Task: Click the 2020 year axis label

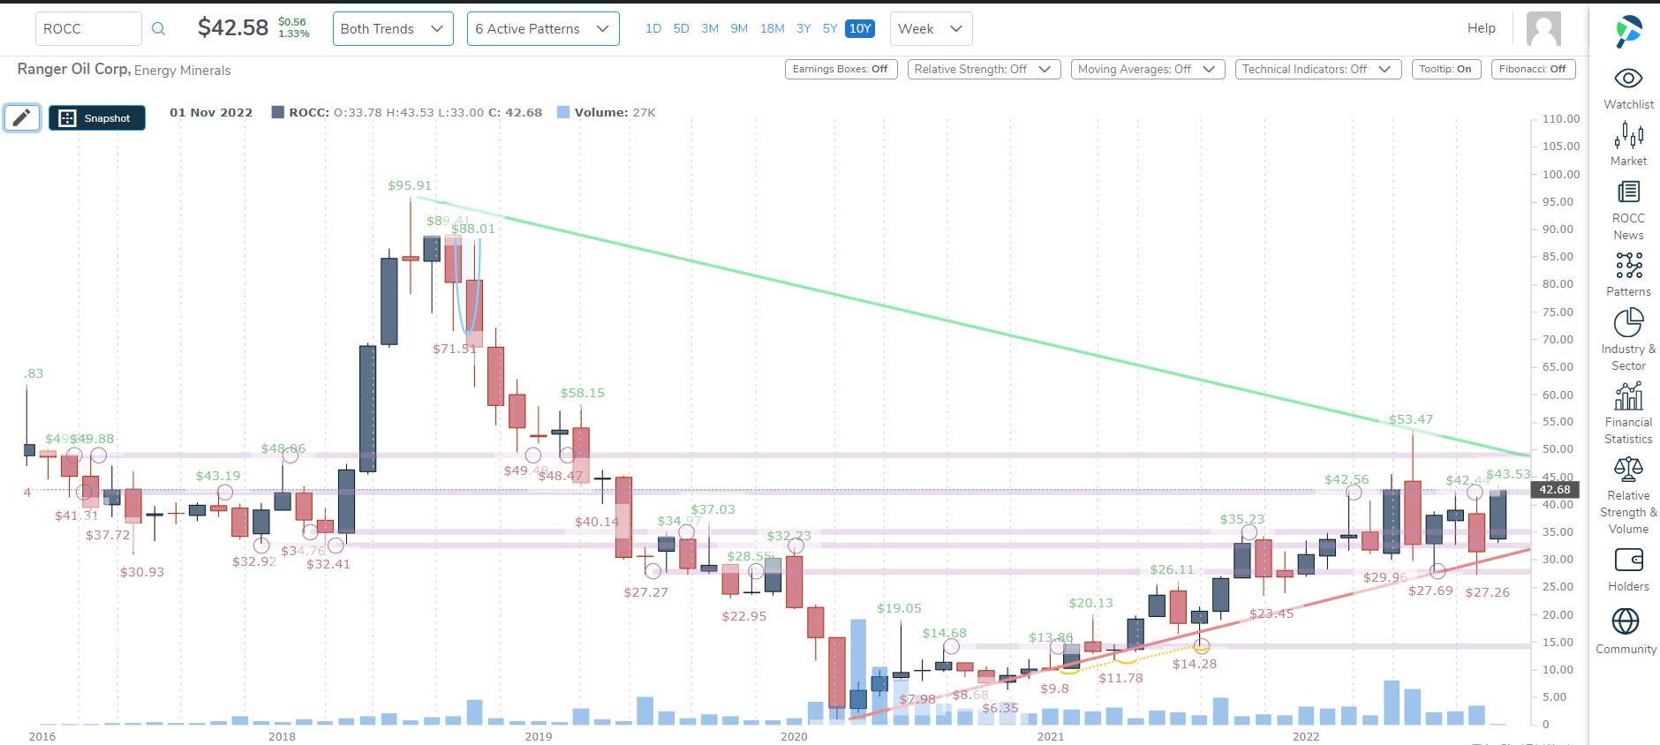Action: point(794,736)
